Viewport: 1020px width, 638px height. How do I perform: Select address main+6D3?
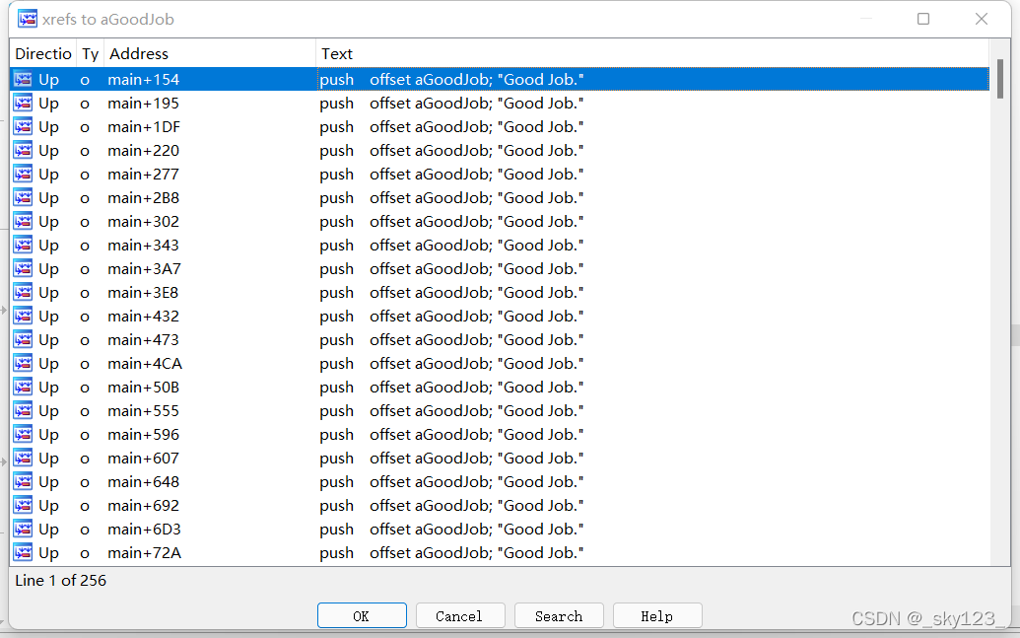(144, 530)
